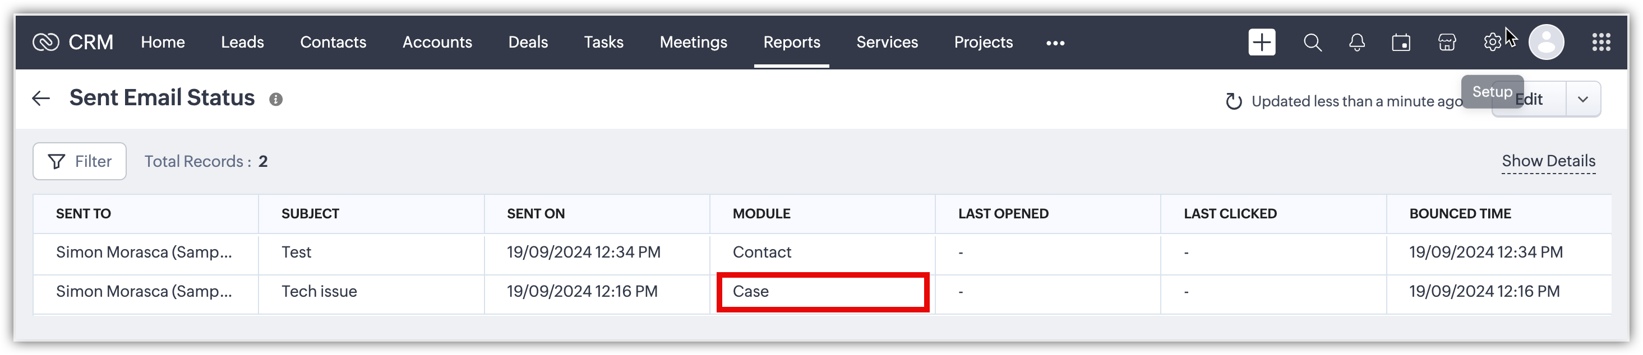Click the SENT ON column header
The image size is (1643, 355).
[x=536, y=213]
